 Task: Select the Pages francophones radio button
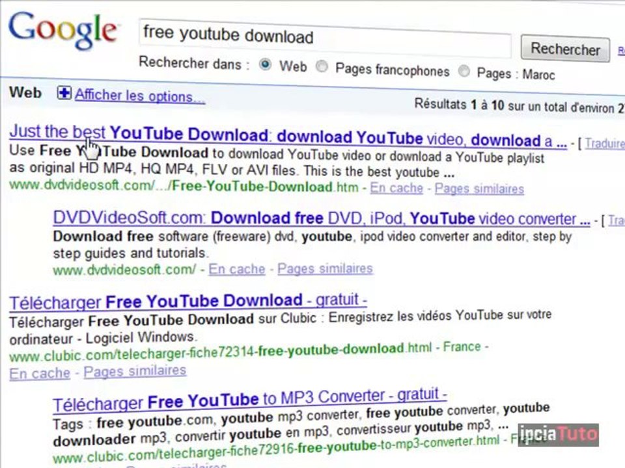[322, 66]
